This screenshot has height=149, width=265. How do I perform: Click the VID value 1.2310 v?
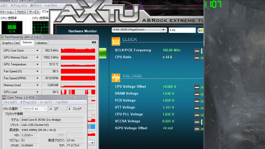click(30, 135)
